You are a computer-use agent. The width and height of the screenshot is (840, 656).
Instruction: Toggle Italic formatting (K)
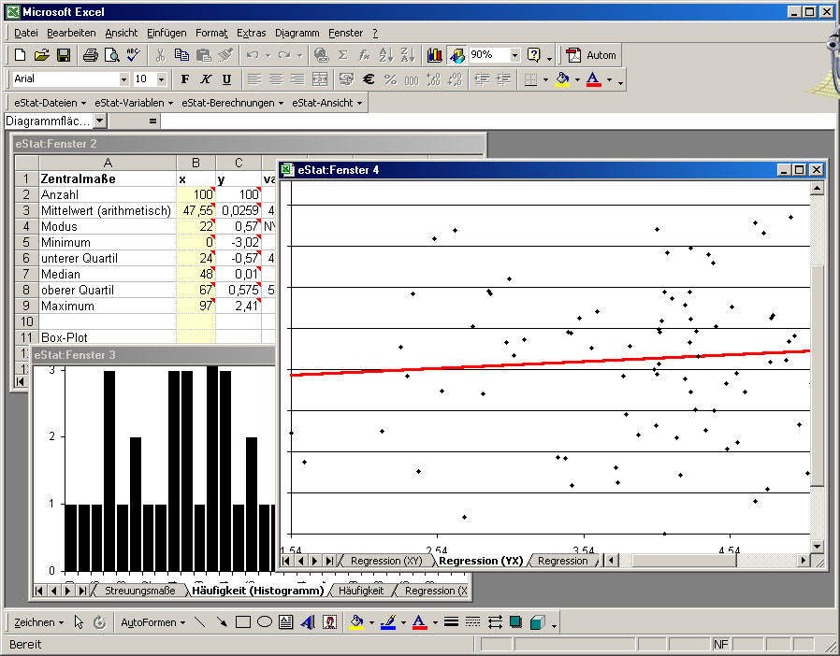coord(206,79)
